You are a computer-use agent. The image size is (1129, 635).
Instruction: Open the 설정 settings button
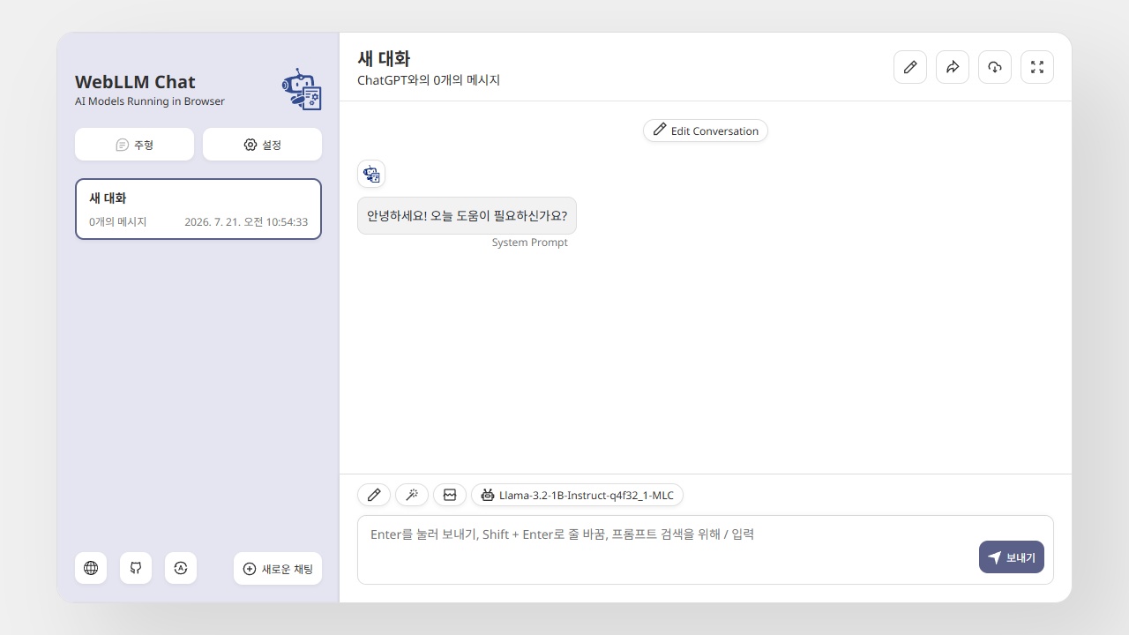[262, 145]
